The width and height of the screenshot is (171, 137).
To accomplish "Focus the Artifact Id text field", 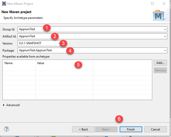I will click(x=92, y=36).
